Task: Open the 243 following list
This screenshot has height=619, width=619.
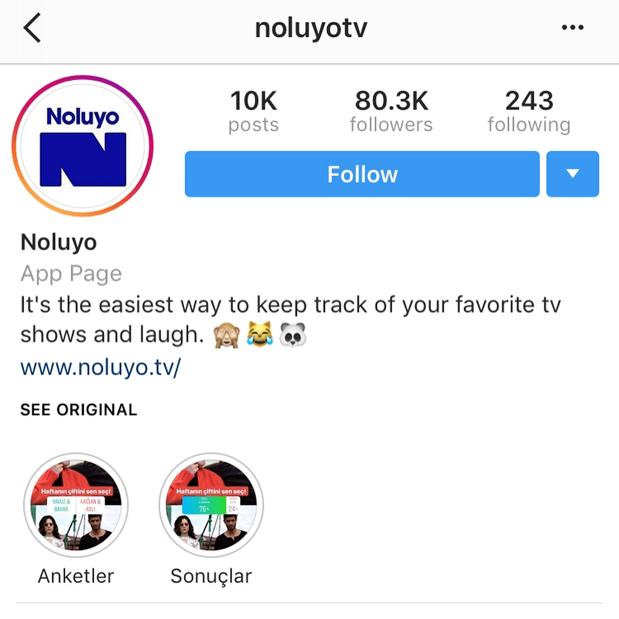Action: (x=529, y=111)
